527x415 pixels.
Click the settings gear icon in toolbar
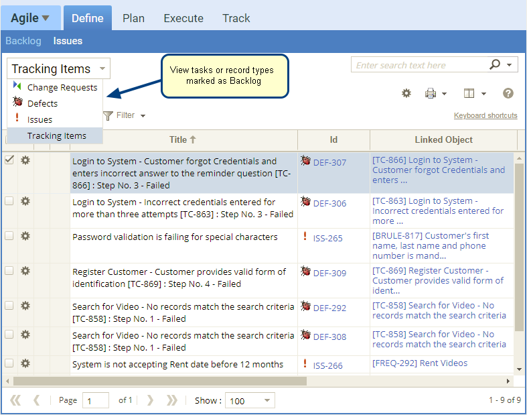(406, 93)
